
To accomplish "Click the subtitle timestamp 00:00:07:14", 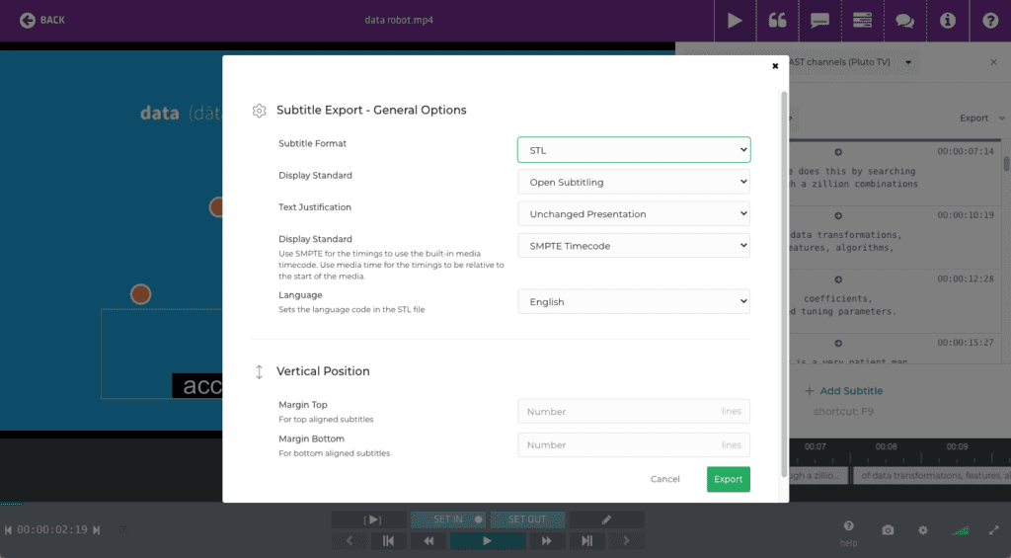I will pyautogui.click(x=966, y=151).
